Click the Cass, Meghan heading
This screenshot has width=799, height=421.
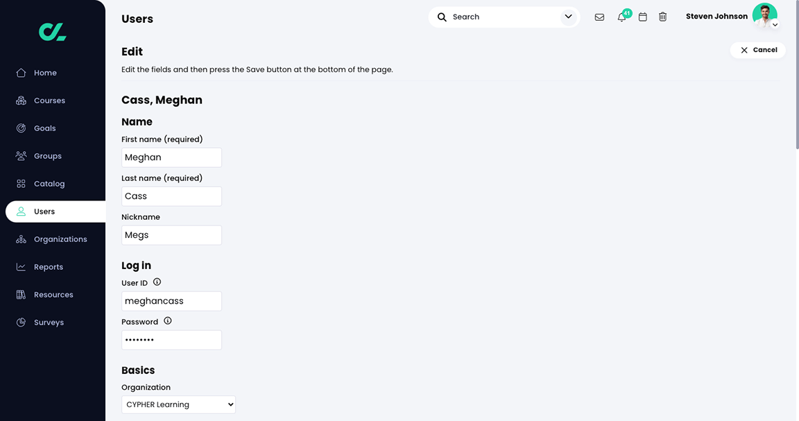pyautogui.click(x=162, y=100)
